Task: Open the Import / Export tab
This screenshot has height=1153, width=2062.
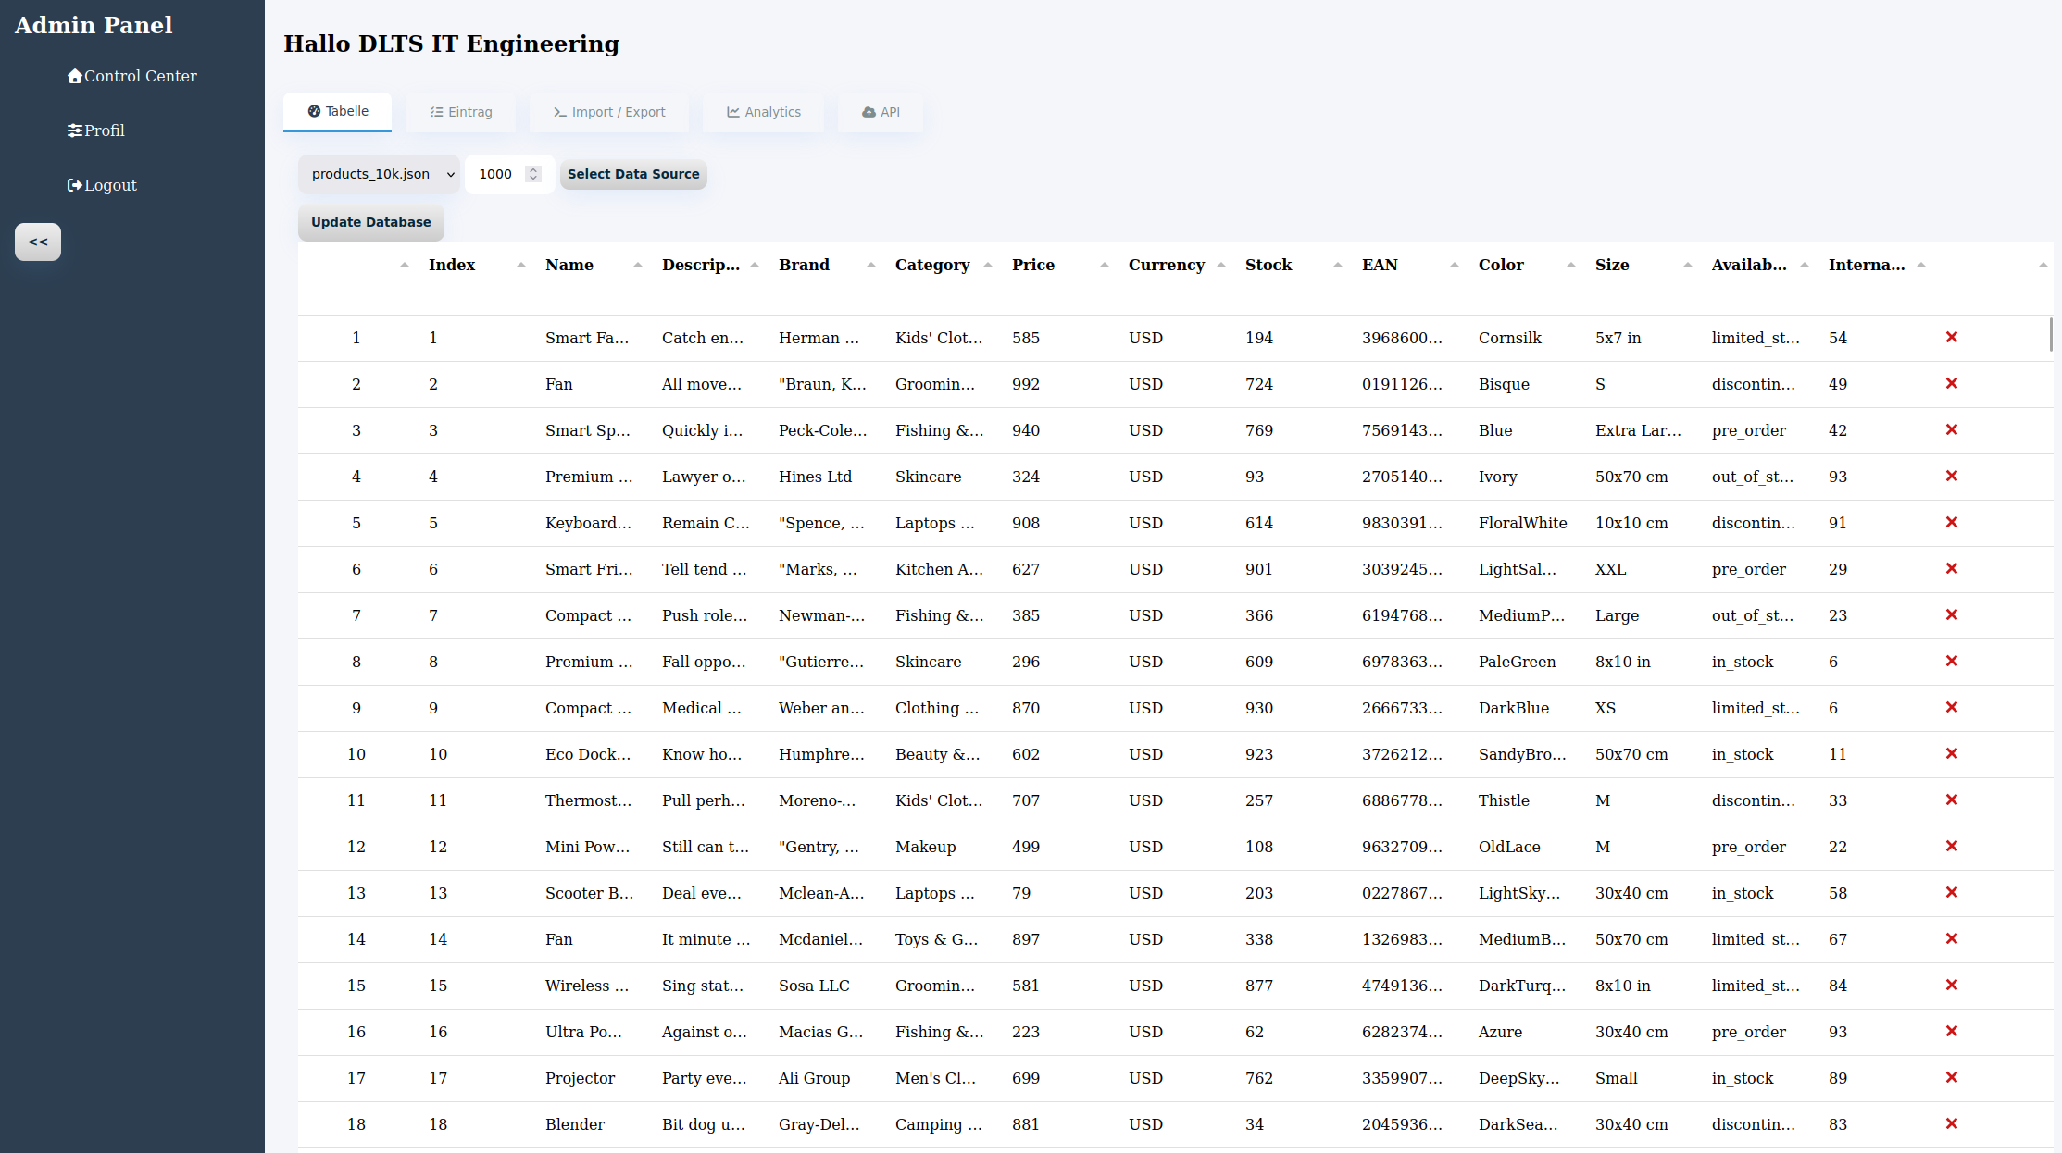Action: click(608, 112)
